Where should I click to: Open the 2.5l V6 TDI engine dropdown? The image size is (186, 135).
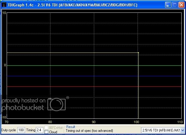[x=183, y=130]
